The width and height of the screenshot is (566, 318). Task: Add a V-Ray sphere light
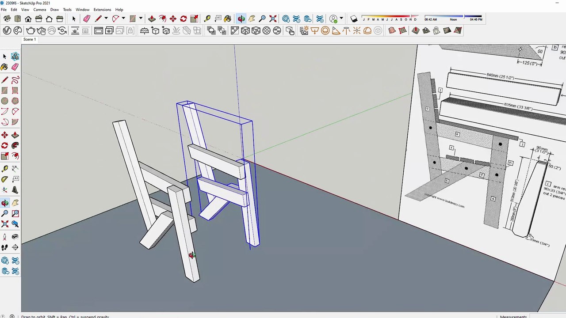[x=325, y=30]
